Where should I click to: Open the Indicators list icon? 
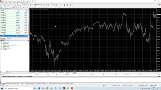[x=64, y=5]
